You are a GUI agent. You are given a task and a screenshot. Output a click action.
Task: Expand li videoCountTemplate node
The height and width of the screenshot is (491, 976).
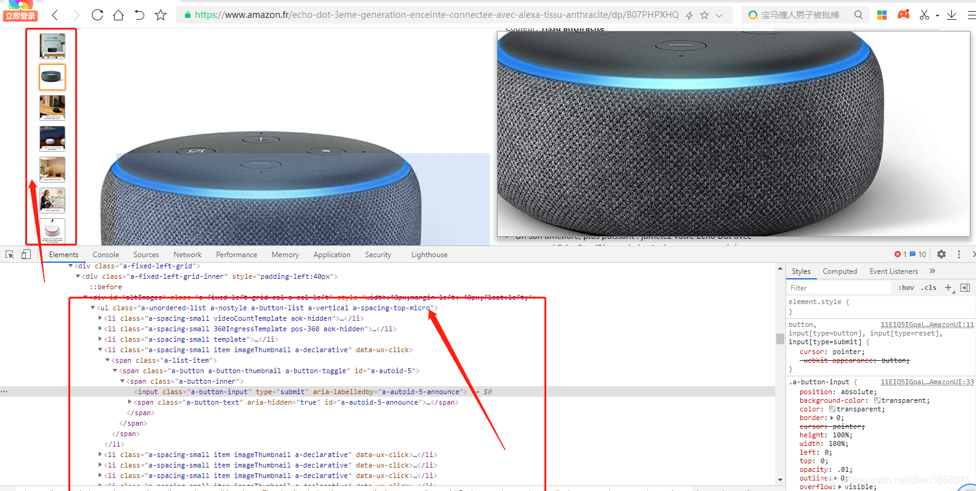click(x=100, y=318)
